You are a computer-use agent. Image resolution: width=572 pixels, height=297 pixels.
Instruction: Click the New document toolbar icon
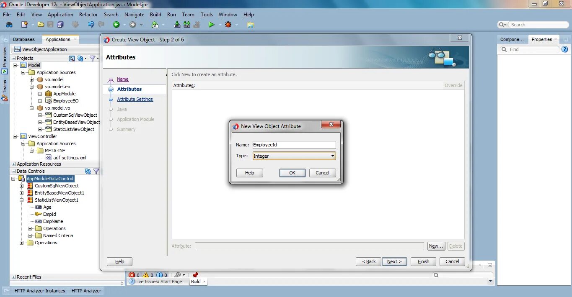tap(25, 25)
